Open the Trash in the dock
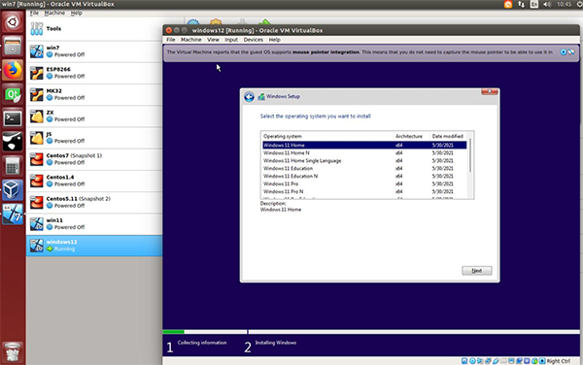Viewport: 583px width, 365px height. (x=13, y=351)
